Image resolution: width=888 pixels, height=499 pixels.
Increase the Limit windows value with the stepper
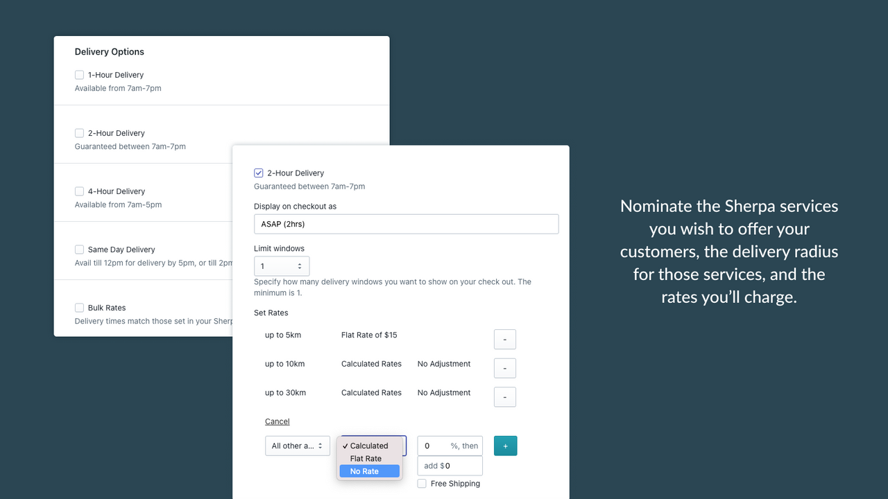tap(300, 263)
